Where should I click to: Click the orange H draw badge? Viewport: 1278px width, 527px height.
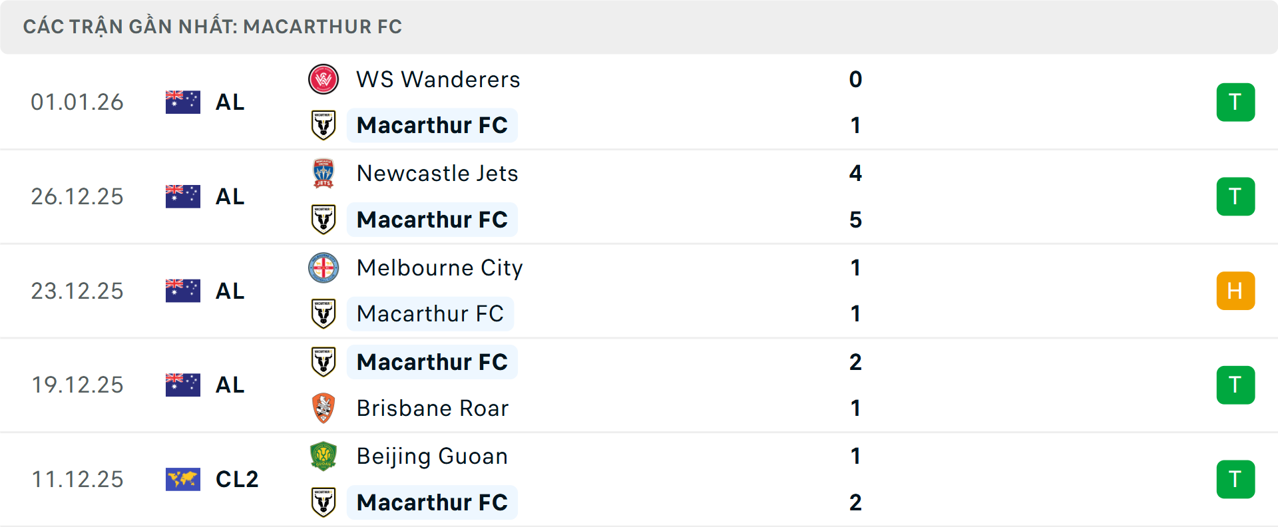(1235, 291)
